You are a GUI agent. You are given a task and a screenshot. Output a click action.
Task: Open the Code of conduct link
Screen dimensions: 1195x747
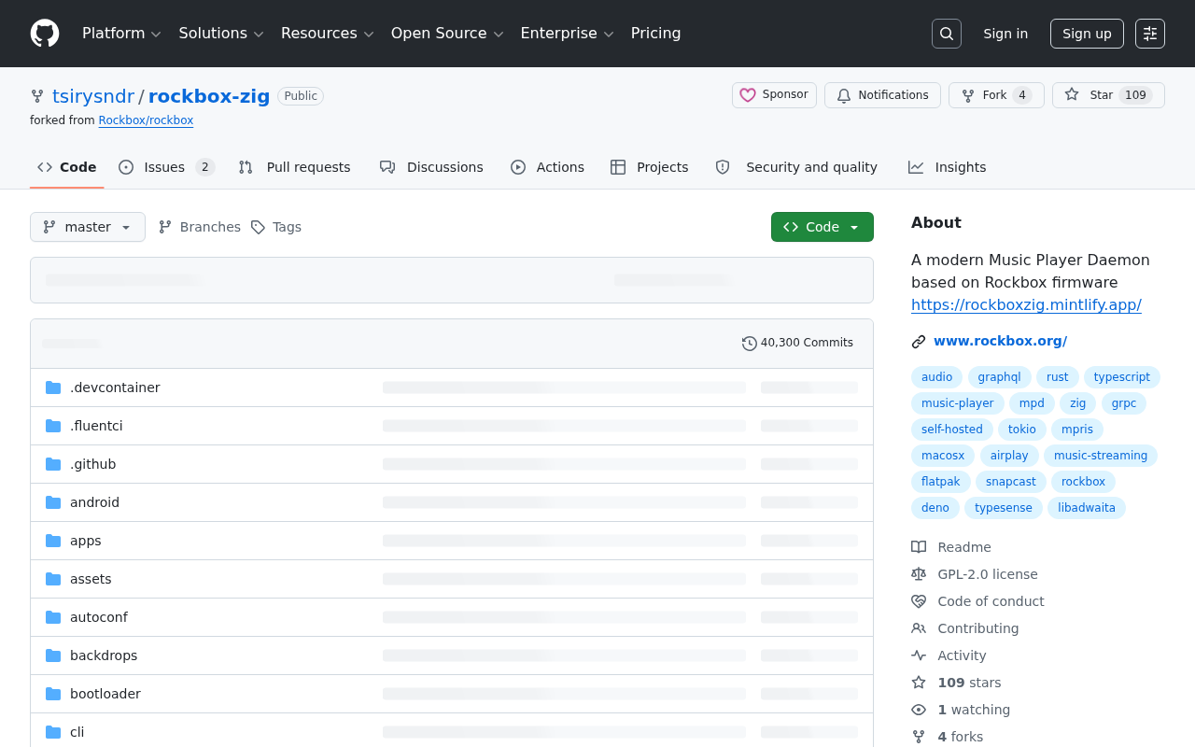coord(991,601)
